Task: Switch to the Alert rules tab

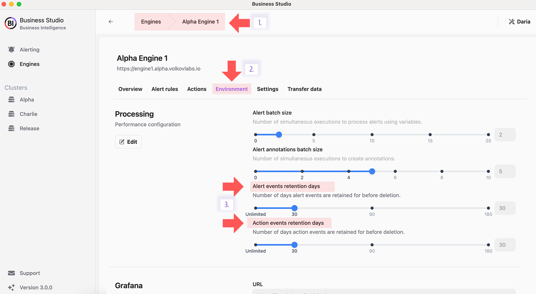Action: tap(165, 89)
